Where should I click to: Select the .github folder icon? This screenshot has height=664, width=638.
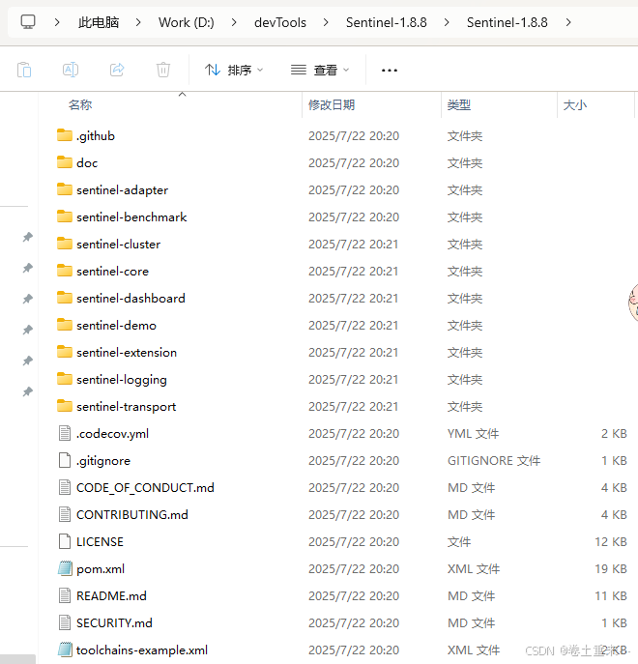[x=65, y=135]
